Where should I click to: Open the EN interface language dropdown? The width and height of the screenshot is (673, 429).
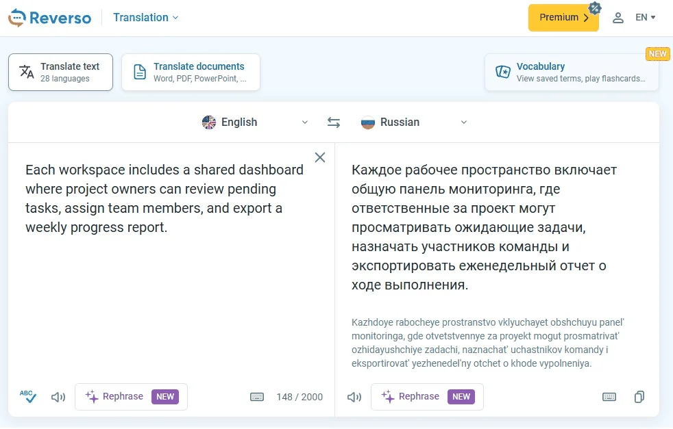[645, 18]
